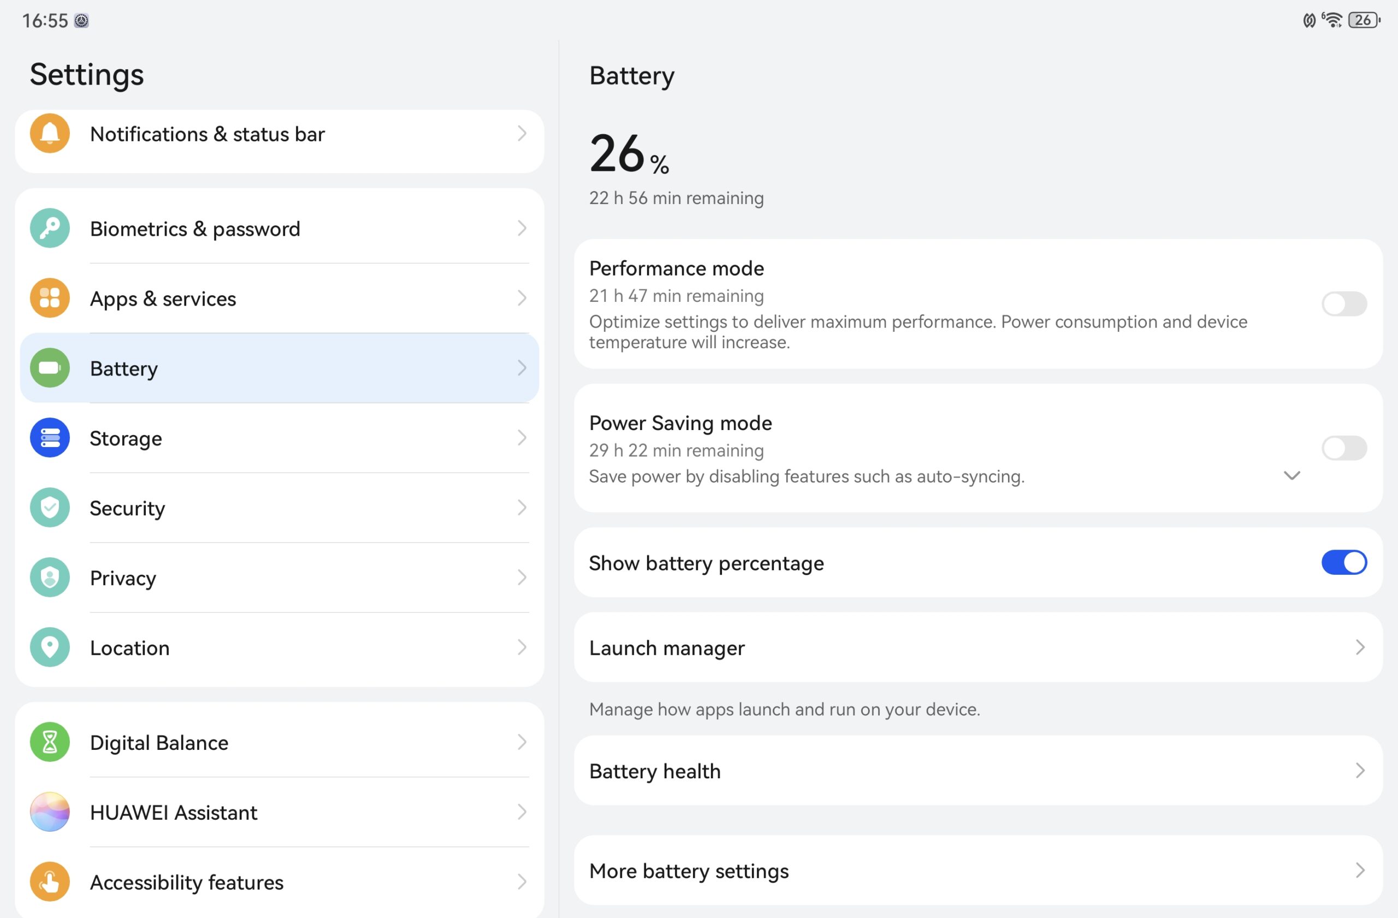Click the Battery health chevron
1398x918 pixels.
(1360, 771)
